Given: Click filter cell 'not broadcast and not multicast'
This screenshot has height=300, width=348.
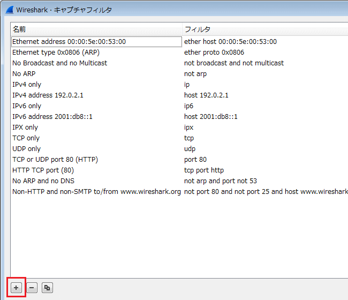Looking at the screenshot, I should [234, 63].
